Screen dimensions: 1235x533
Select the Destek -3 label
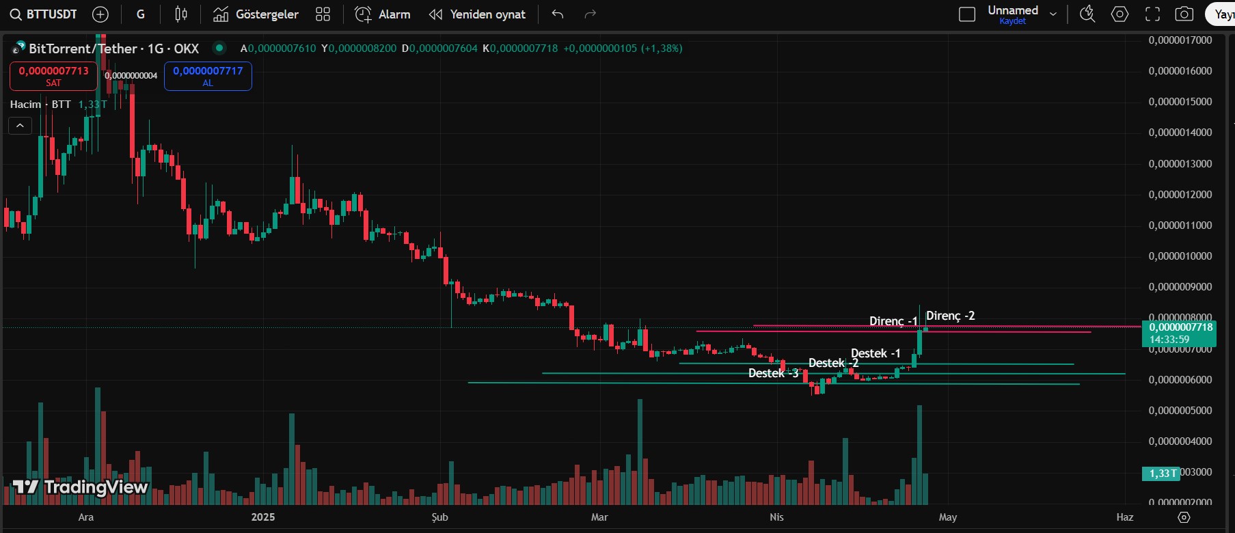point(773,373)
